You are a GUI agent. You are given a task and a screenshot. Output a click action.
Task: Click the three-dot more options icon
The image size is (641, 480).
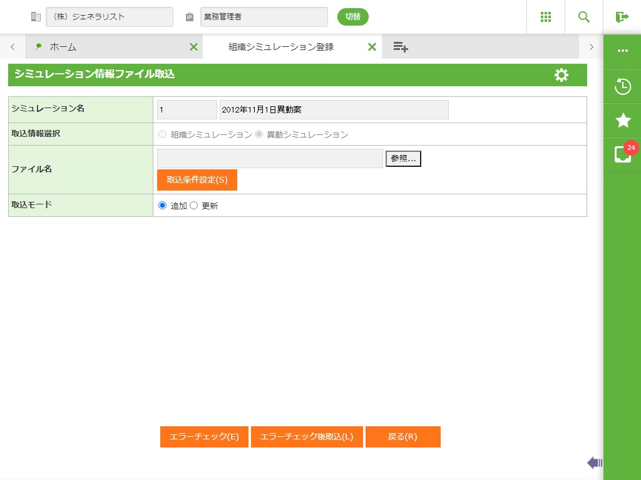point(622,51)
